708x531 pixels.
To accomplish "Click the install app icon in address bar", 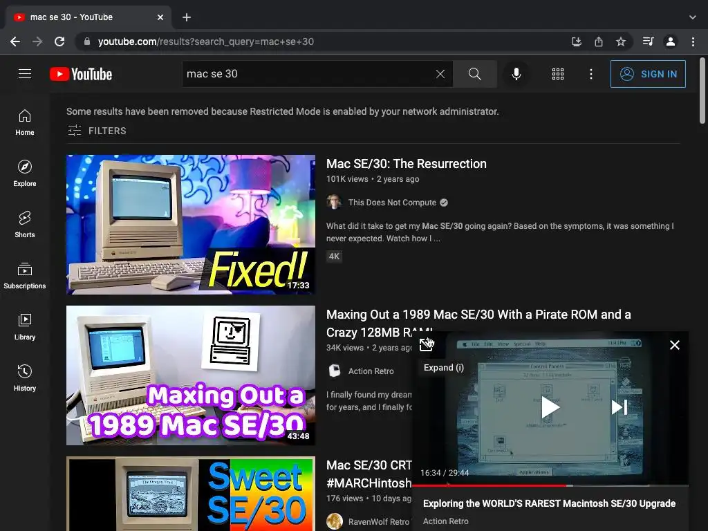I will click(x=576, y=41).
